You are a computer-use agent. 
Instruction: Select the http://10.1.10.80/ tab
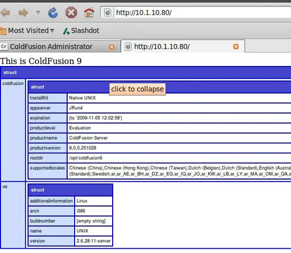click(x=162, y=46)
